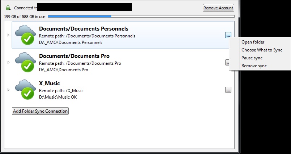Expand the Documents Personnels folder tree
291x154 pixels.
pyautogui.click(x=8, y=35)
